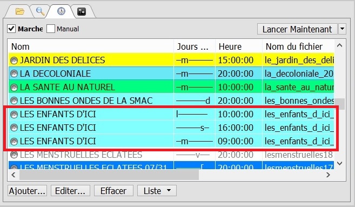The image size is (355, 207).
Task: Click the JARDIN DES DELICES disc icon
Action: coord(14,61)
